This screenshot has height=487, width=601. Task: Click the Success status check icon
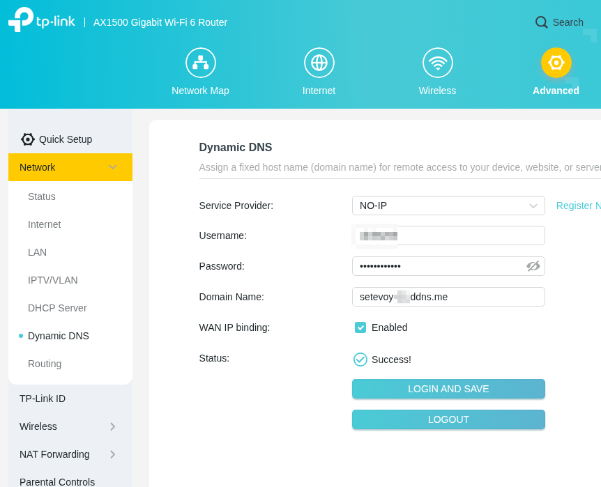360,360
